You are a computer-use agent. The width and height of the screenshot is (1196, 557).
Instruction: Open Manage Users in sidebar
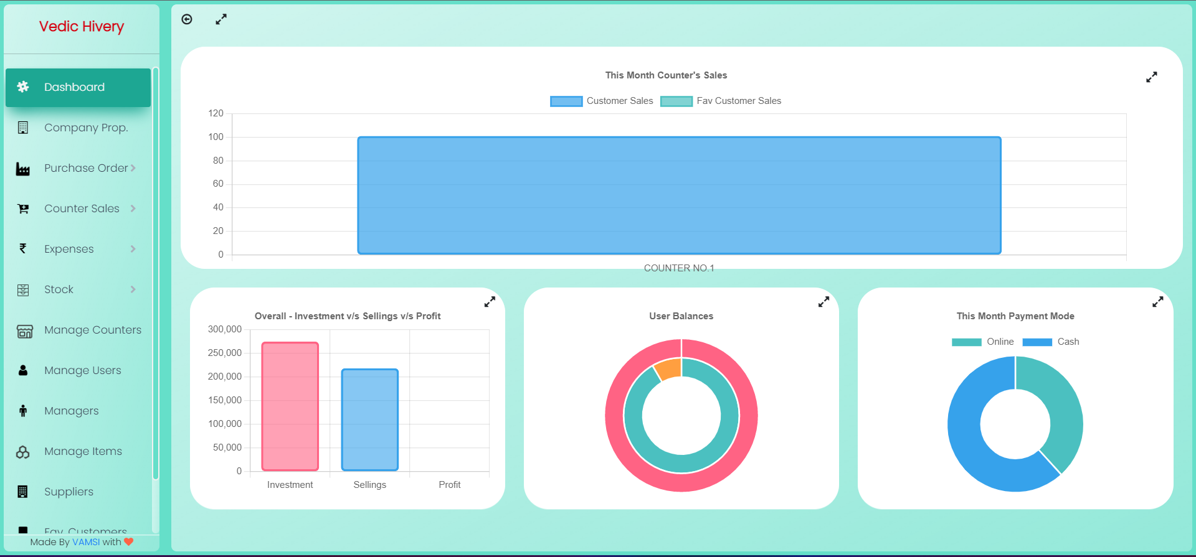pos(82,370)
